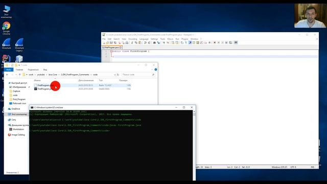Open the Macro menu in Notepad++

coord(170,39)
